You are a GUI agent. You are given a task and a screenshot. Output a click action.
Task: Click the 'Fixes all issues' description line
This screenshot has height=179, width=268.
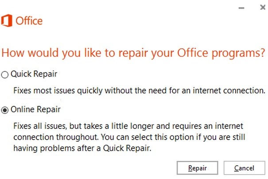pos(128,126)
